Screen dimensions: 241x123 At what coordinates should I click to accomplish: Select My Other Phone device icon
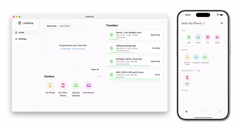click(x=63, y=85)
